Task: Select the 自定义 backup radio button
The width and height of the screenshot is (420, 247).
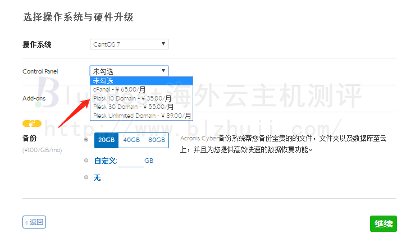Action: [86, 161]
